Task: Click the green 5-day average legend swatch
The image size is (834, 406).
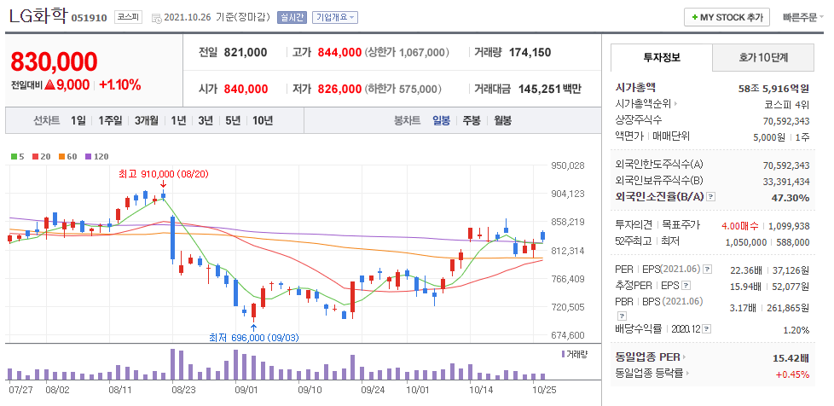Action: (x=14, y=156)
